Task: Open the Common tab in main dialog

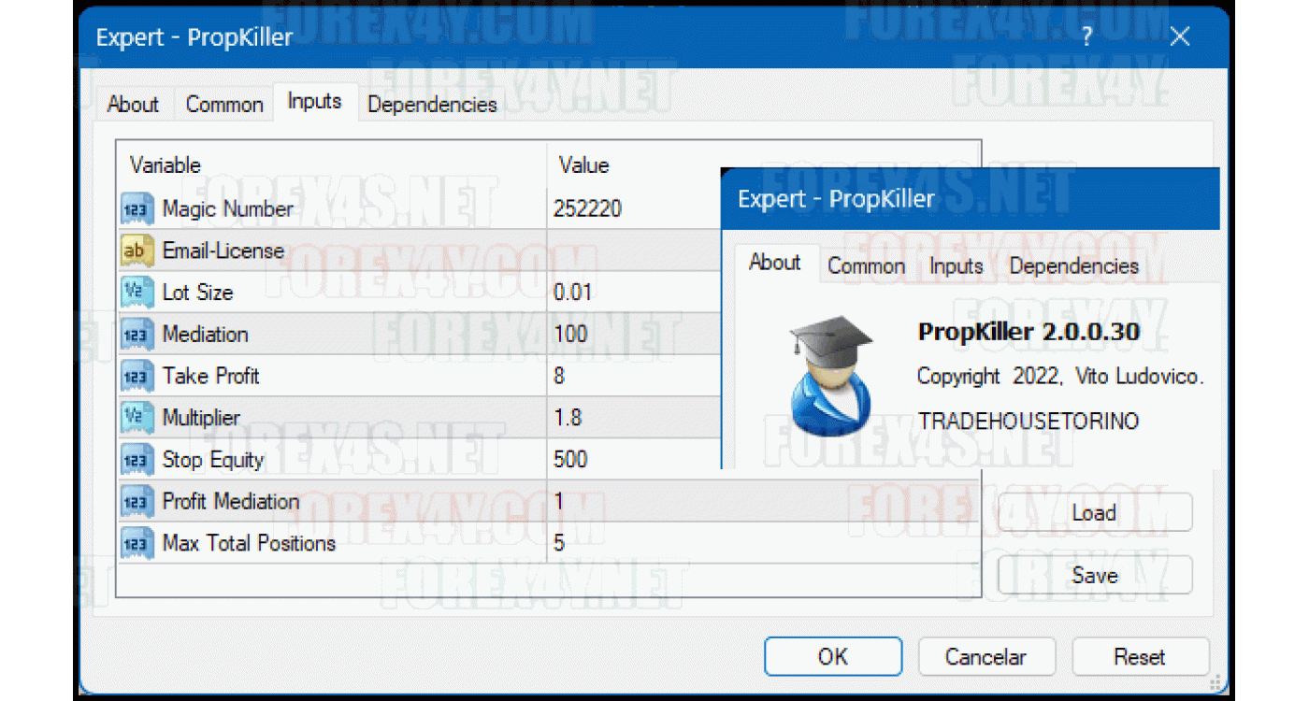Action: (224, 104)
